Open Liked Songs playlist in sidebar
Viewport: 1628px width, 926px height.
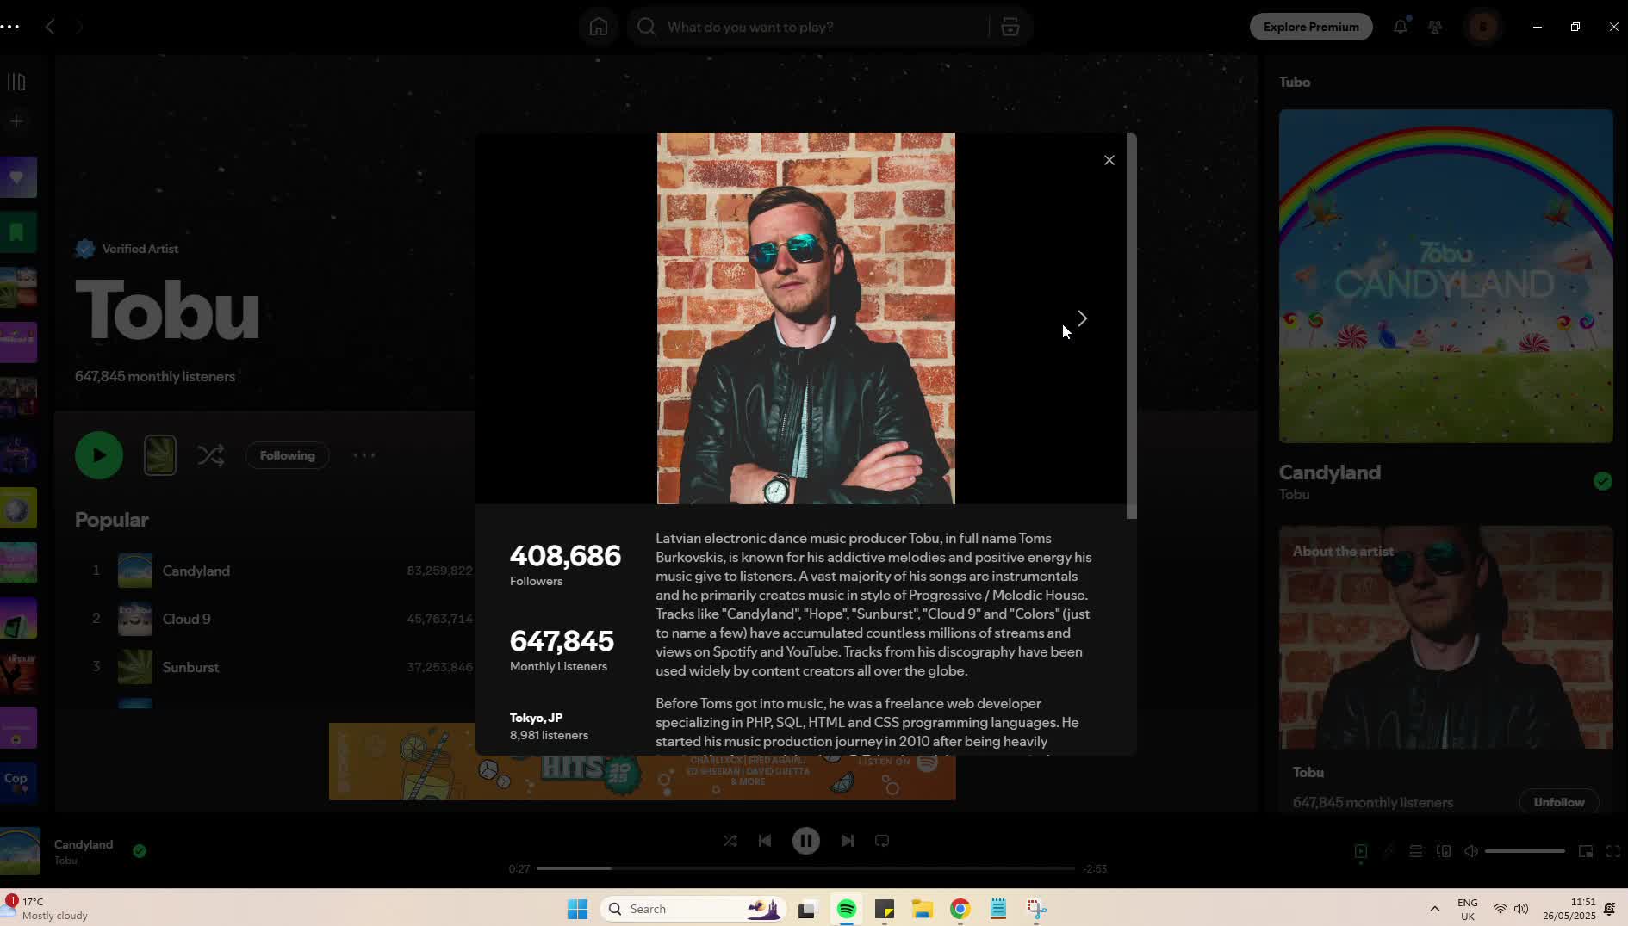tap(17, 177)
